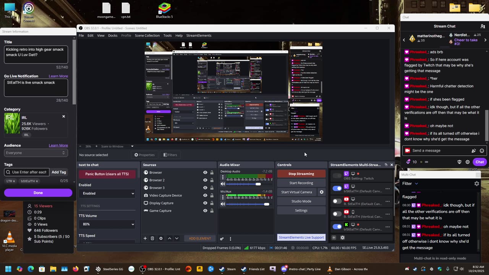The image size is (489, 275).
Task: Lock the Browser source
Action: coord(212,173)
